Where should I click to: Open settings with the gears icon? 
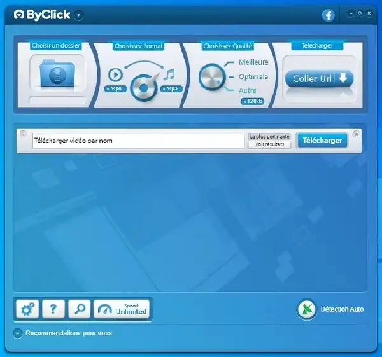click(x=29, y=310)
